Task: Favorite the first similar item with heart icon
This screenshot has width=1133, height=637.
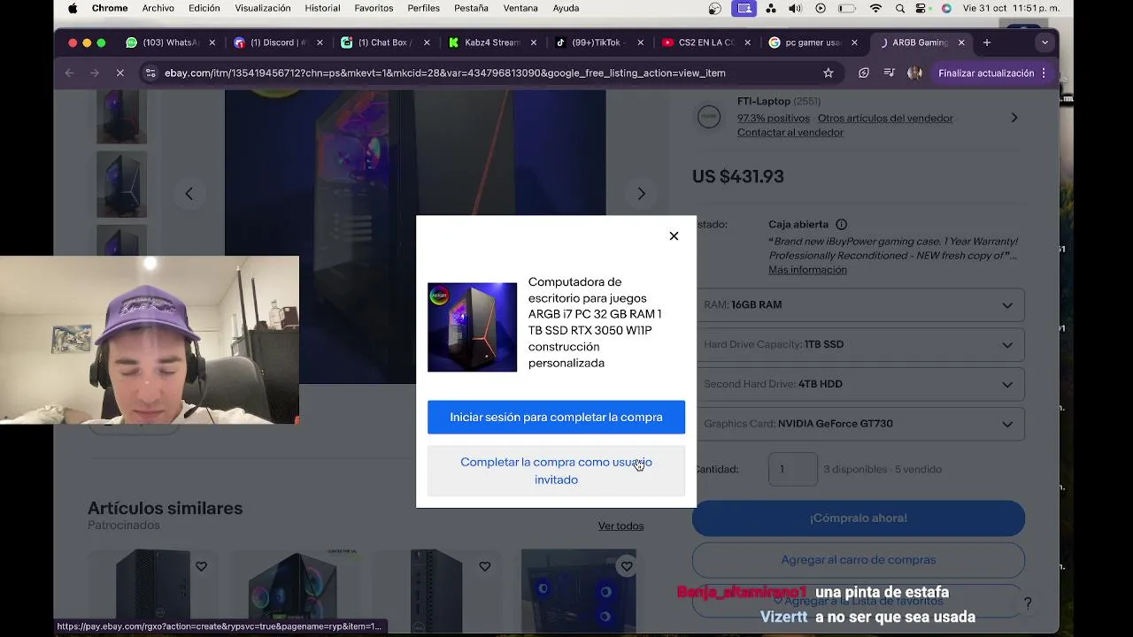Action: tap(201, 567)
